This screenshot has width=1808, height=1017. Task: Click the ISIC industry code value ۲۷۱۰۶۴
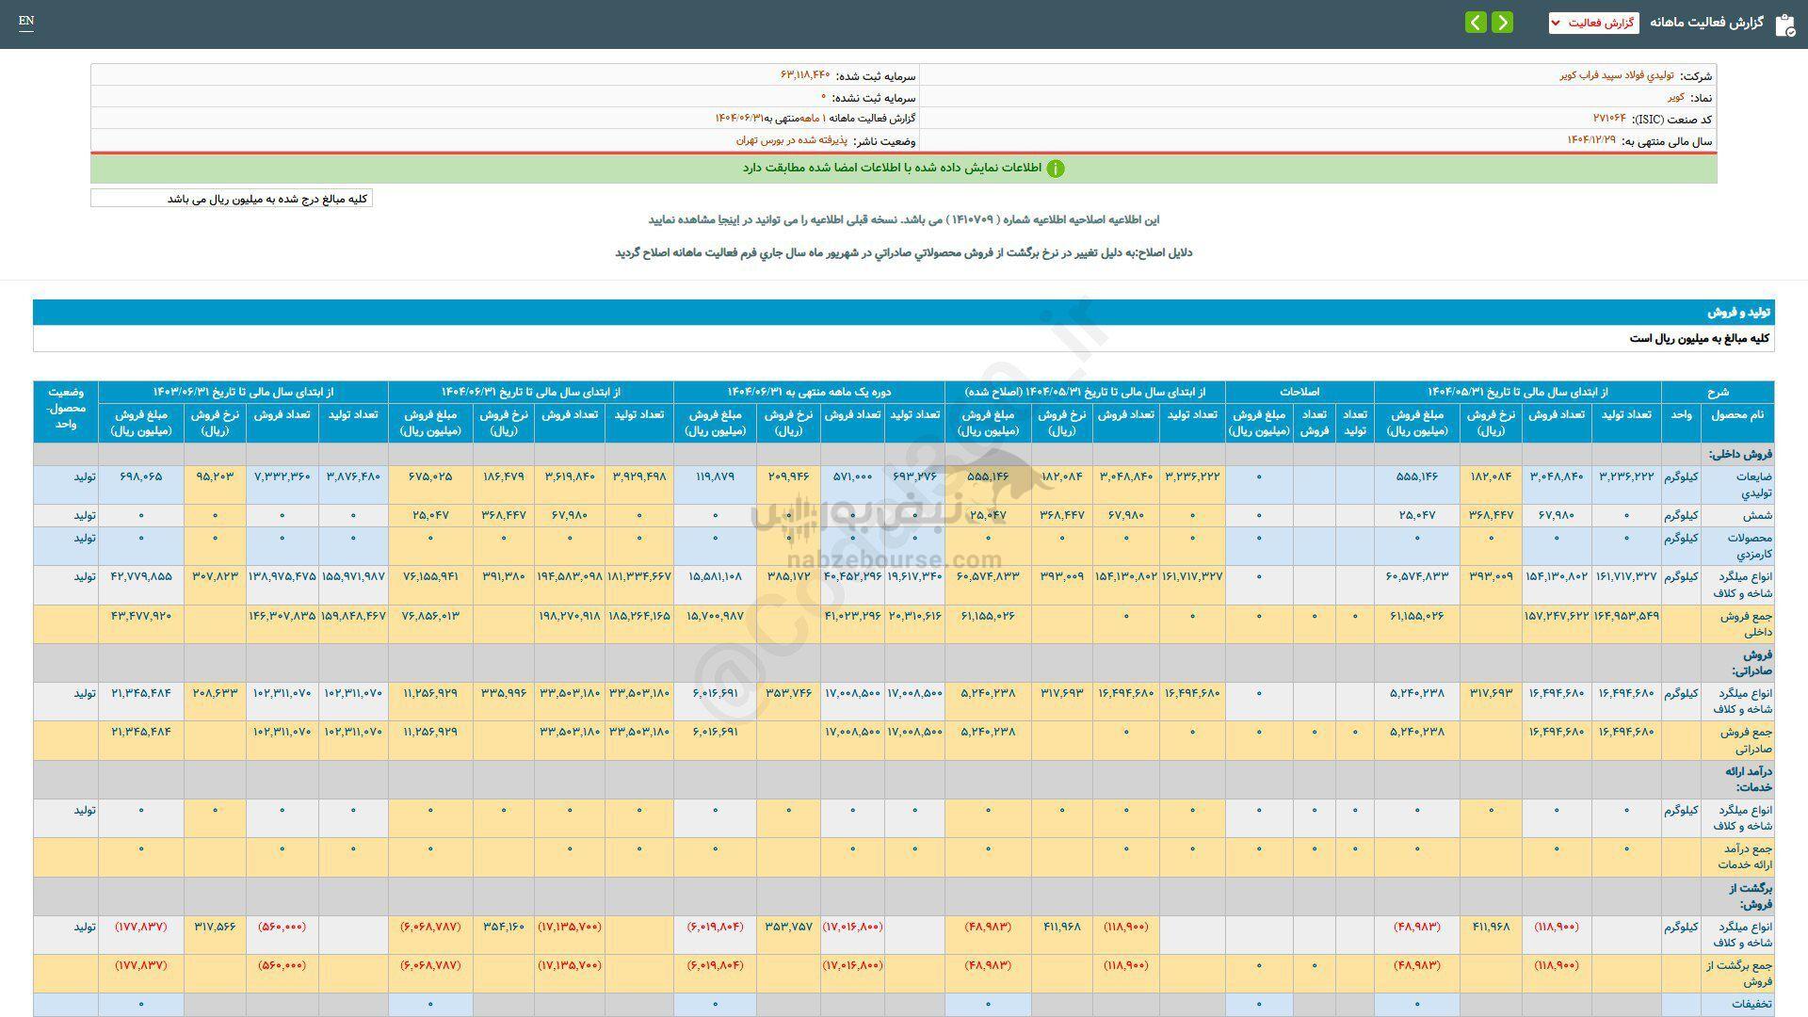click(1609, 119)
